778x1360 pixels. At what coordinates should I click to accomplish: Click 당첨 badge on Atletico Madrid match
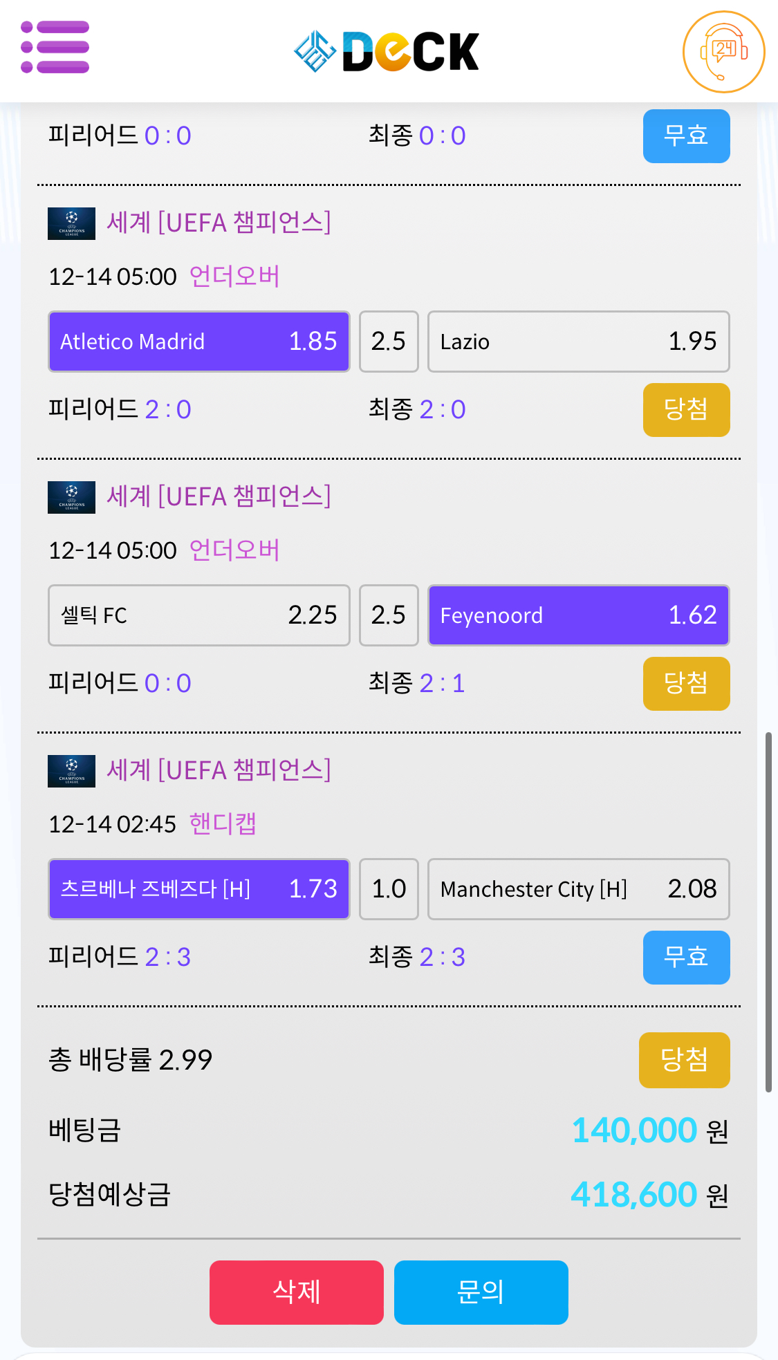[686, 410]
